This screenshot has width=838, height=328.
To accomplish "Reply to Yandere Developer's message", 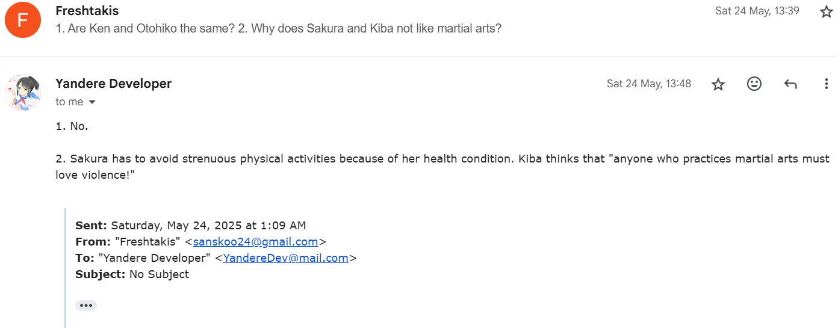I will tap(790, 84).
